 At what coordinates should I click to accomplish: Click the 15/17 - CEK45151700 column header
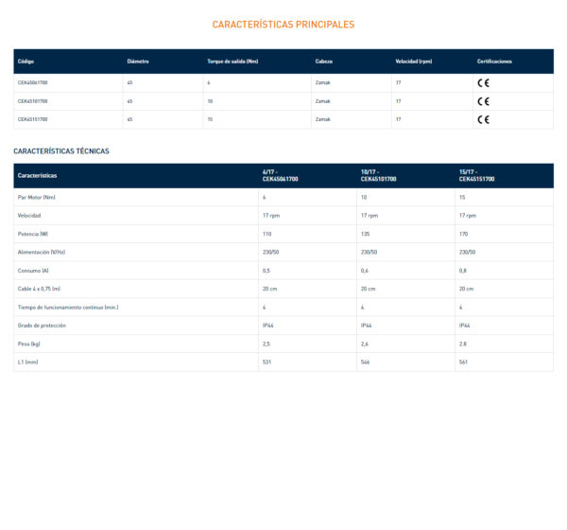coord(477,175)
